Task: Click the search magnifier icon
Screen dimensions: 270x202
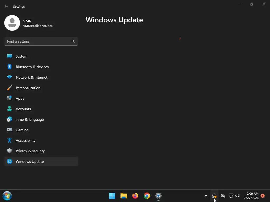Action: click(73, 41)
